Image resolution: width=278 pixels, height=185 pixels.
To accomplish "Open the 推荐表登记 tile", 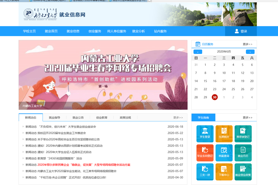I will point(243,134).
